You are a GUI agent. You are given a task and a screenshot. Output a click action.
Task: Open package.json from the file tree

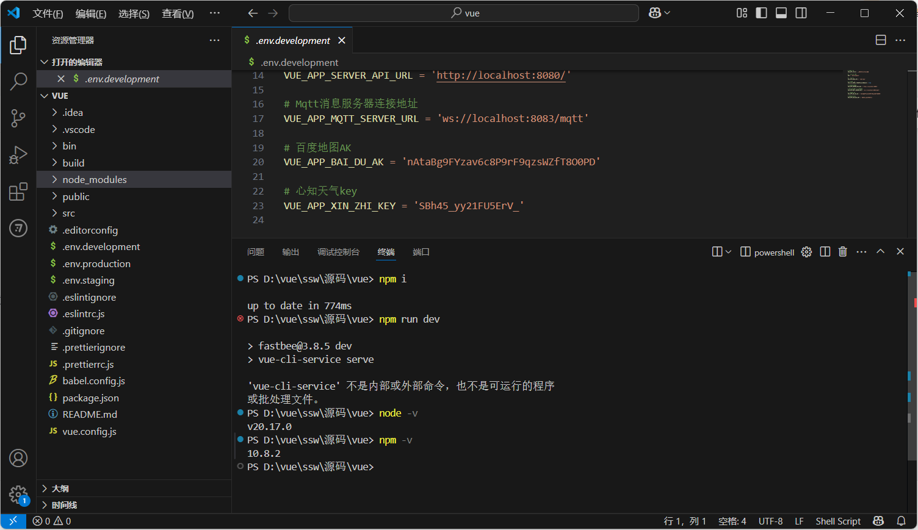[x=134, y=398]
